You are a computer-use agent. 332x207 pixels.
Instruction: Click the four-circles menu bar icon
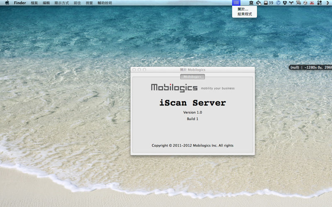click(x=320, y=3)
